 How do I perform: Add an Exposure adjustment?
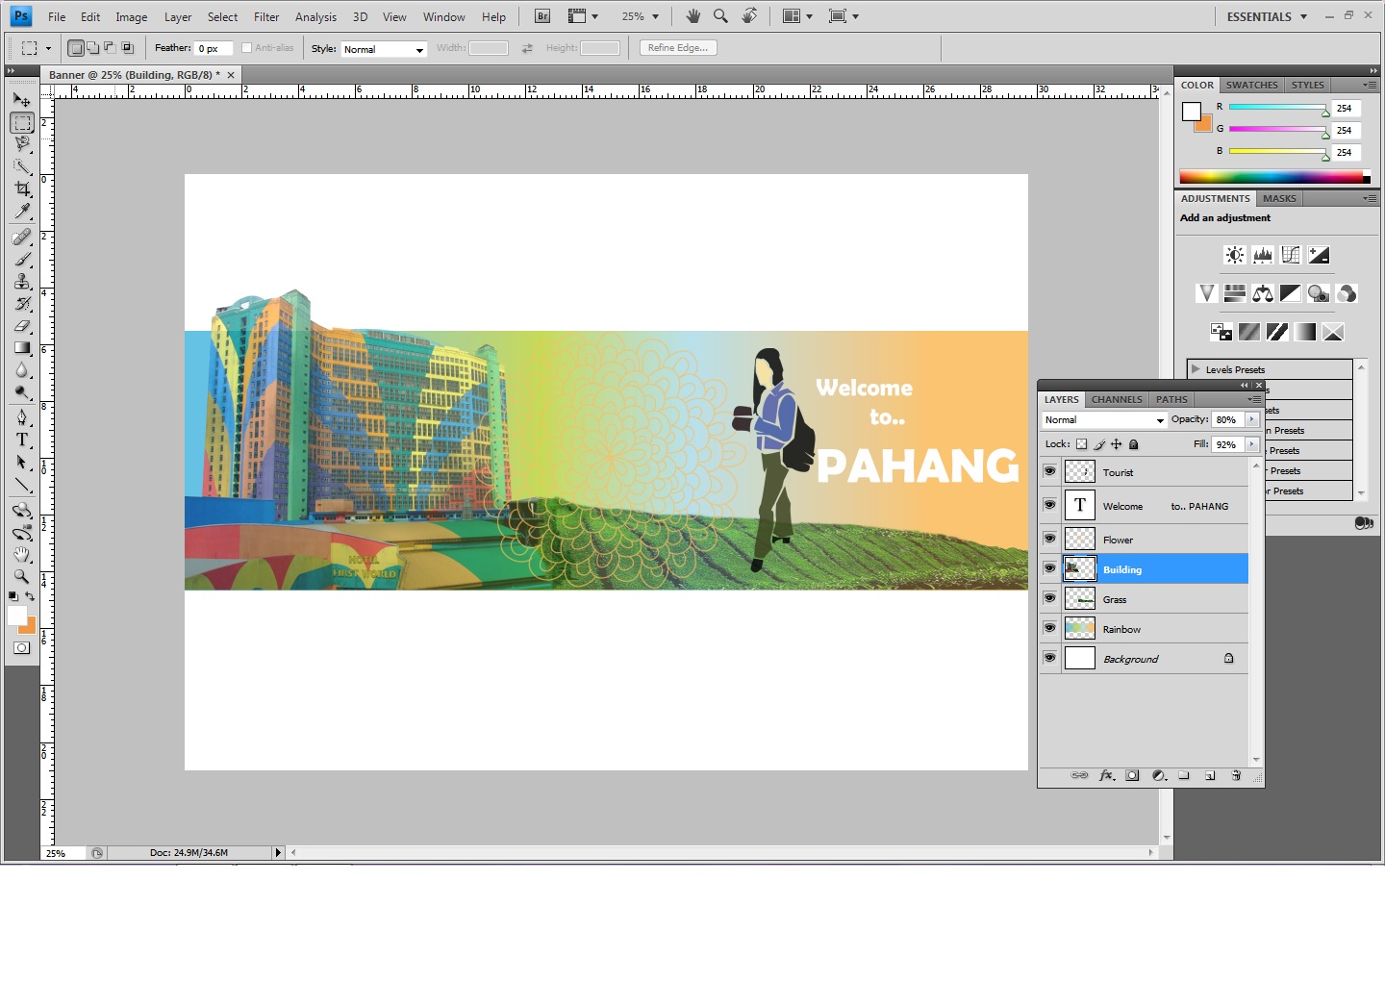1319,255
